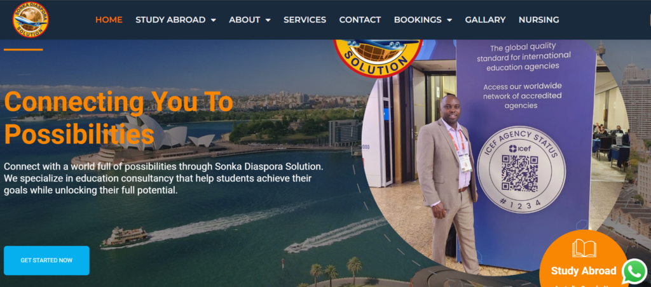Image resolution: width=651 pixels, height=287 pixels.
Task: Open the Services menu item
Action: pyautogui.click(x=305, y=20)
